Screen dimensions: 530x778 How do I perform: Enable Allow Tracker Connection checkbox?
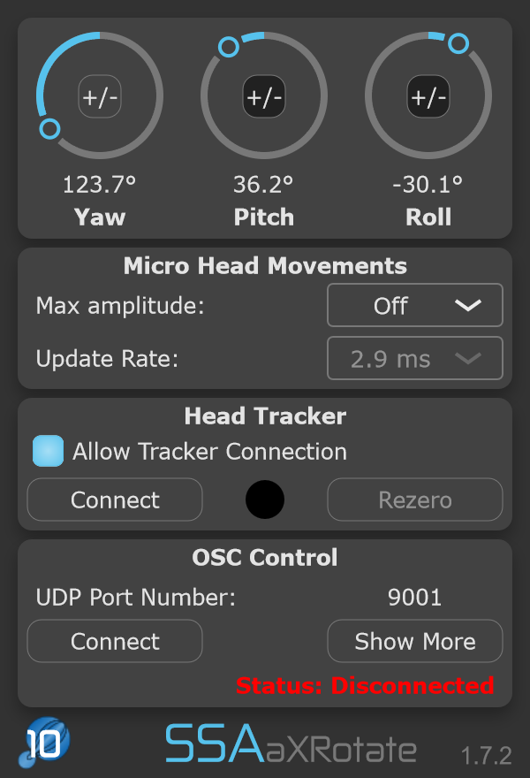click(49, 451)
